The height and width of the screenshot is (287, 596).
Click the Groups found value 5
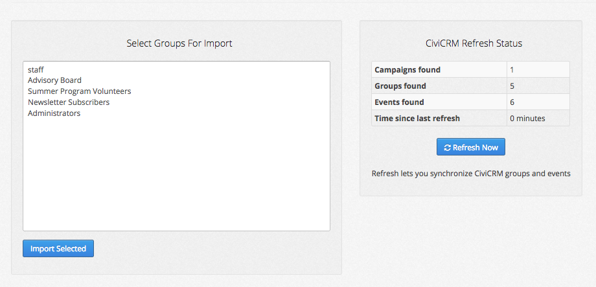pyautogui.click(x=538, y=86)
